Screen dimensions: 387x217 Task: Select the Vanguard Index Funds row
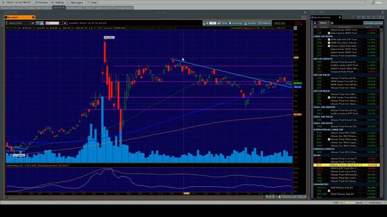coord(346,72)
